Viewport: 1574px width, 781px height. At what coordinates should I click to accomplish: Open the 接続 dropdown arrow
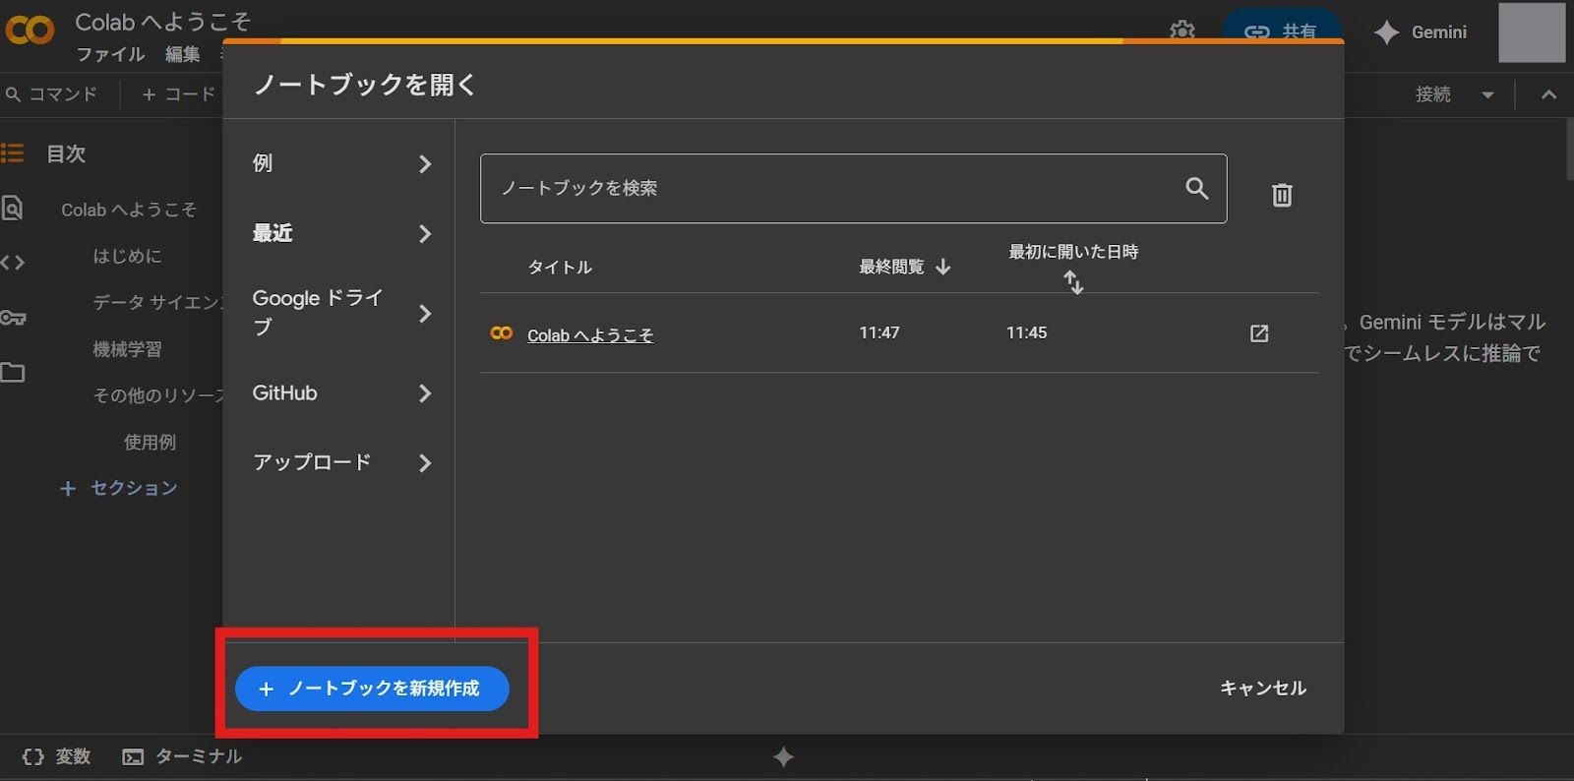1487,95
